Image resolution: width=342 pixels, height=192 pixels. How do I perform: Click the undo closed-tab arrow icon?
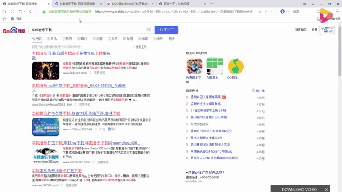tap(20, 11)
